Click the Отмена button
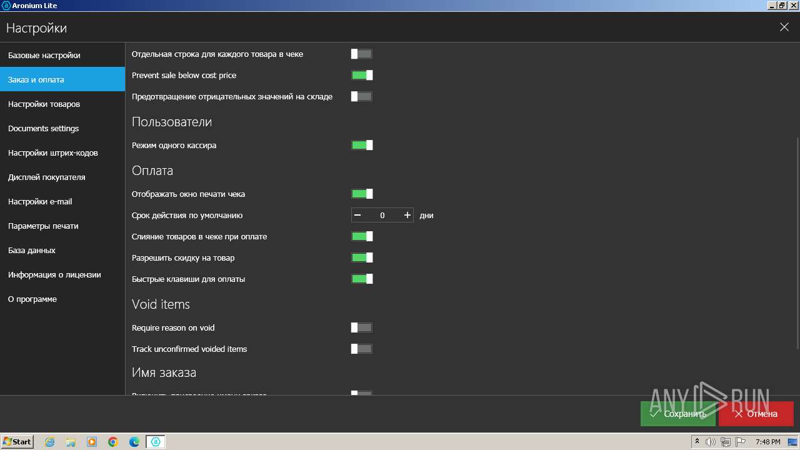The width and height of the screenshot is (800, 450). (x=756, y=414)
